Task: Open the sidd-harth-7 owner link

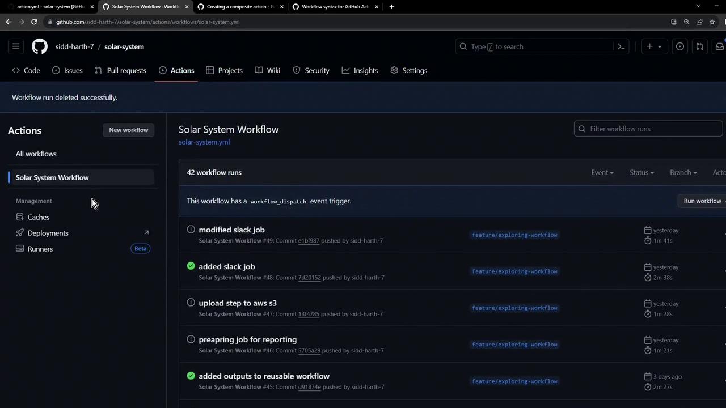Action: (75, 46)
